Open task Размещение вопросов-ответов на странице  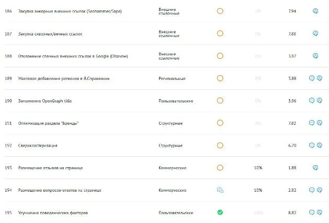60,190
